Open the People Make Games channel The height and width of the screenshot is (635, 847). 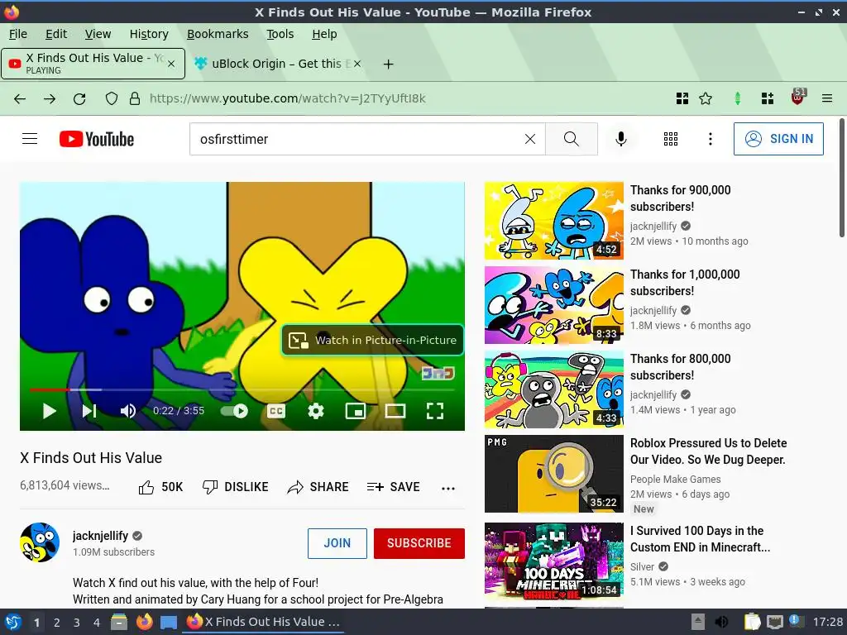(675, 479)
